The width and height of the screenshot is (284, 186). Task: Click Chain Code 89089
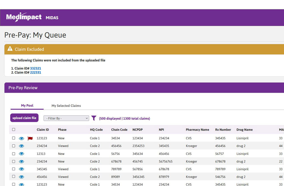coord(115,177)
